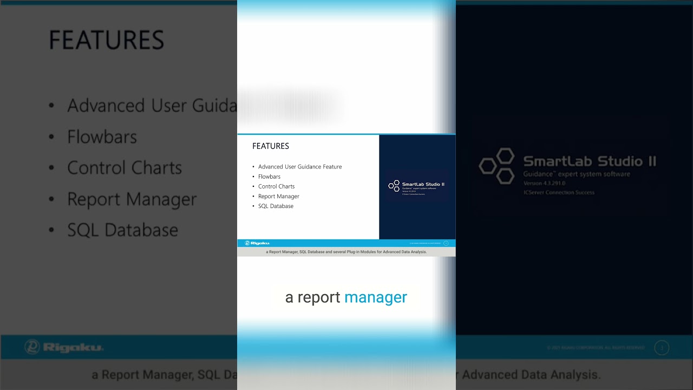Select 'Report Manager' bullet in center slide
The height and width of the screenshot is (390, 693).
click(278, 196)
